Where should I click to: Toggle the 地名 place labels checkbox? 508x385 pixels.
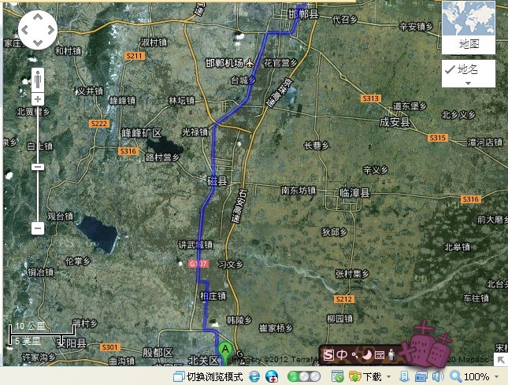tap(450, 69)
